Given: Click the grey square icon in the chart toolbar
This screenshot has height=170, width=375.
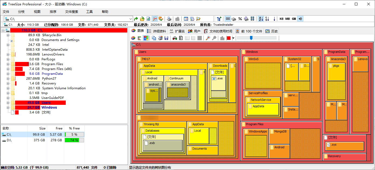Looking at the screenshot, I should click(199, 38).
